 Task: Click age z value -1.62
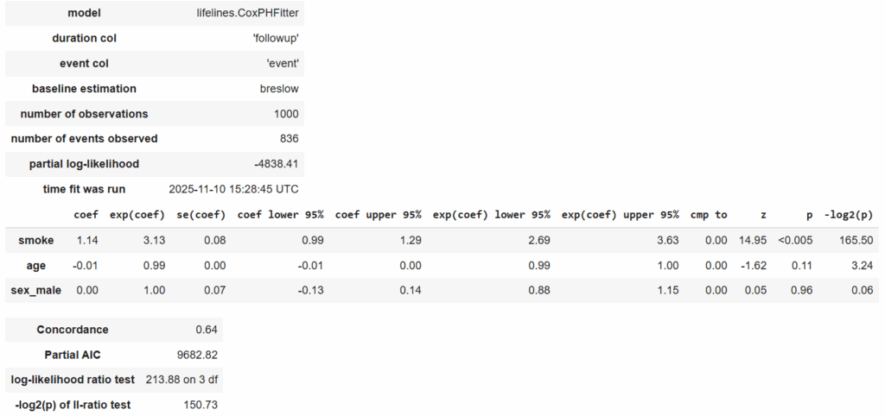754,266
